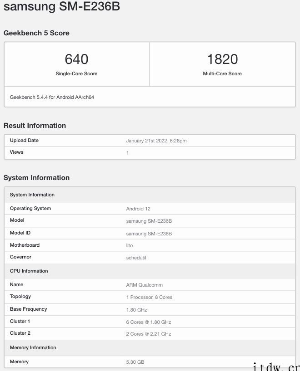The image size is (300, 371).
Task: Click the 'Base Frequency' row label
Action: [29, 309]
